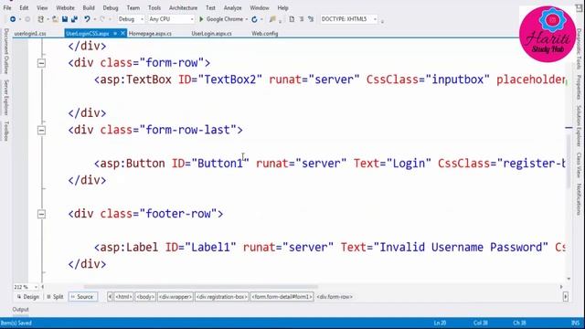585x329 pixels.
Task: Open the Edit menu
Action: [x=24, y=7]
